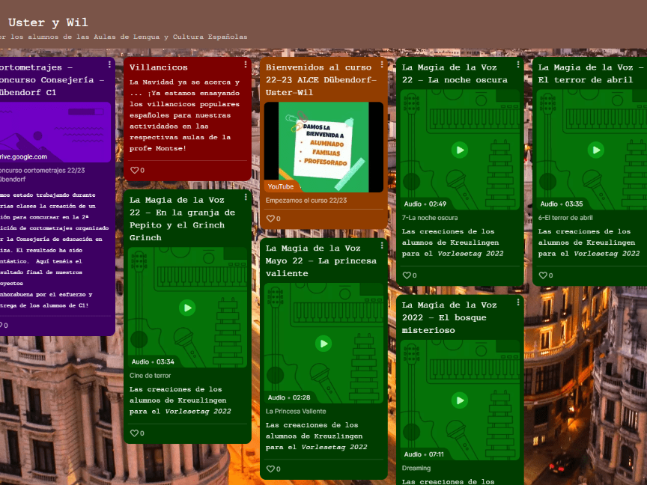The width and height of the screenshot is (647, 485).
Task: Open menu for En la granja de Pepito post
Action: point(246,198)
